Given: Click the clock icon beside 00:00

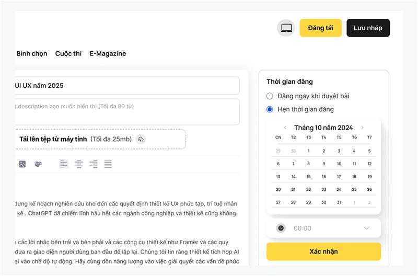Looking at the screenshot, I should 281,228.
